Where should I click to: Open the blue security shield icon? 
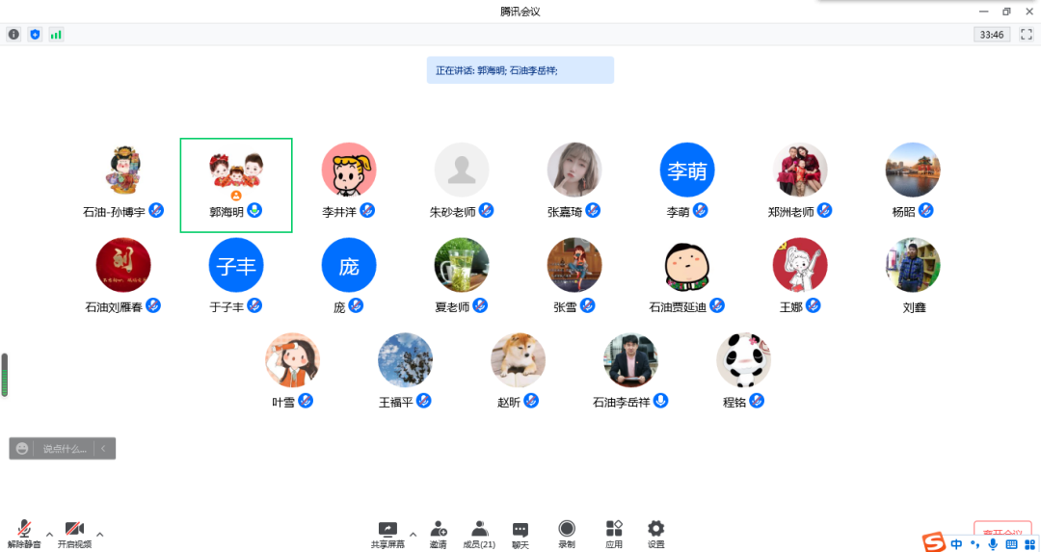(35, 35)
